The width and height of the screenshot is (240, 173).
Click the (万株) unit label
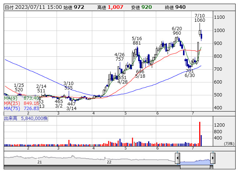pyautogui.click(x=229, y=144)
